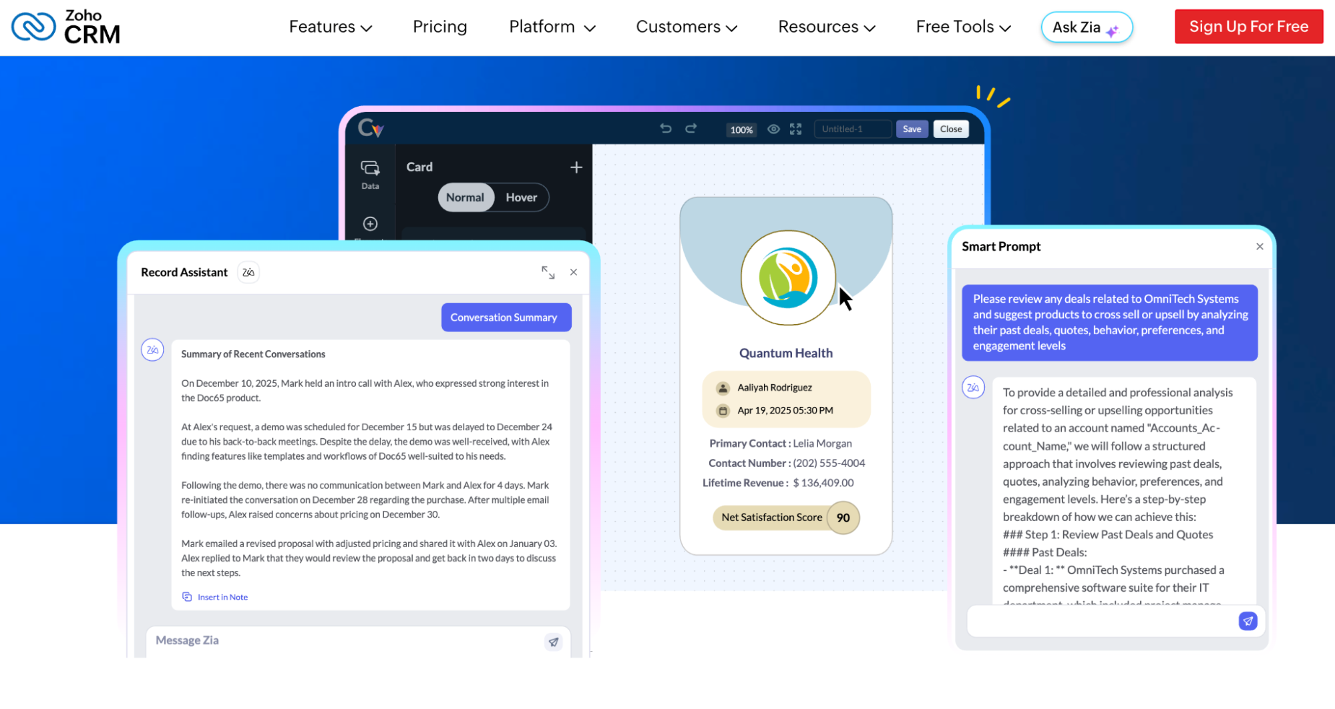Close the Smart Prompt panel
Viewport: 1335px width, 709px height.
[x=1259, y=246]
